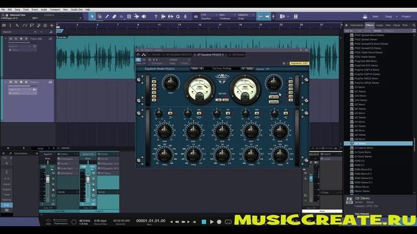Solo Track 2 in arrangement
The height and width of the screenshot is (234, 417).
(16, 83)
